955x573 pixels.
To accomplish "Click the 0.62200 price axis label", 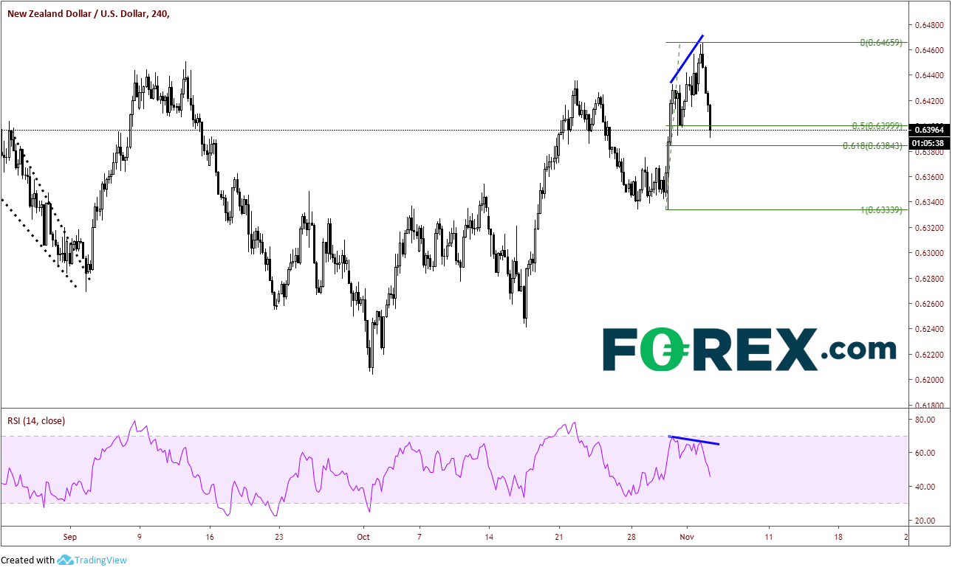I will point(928,355).
